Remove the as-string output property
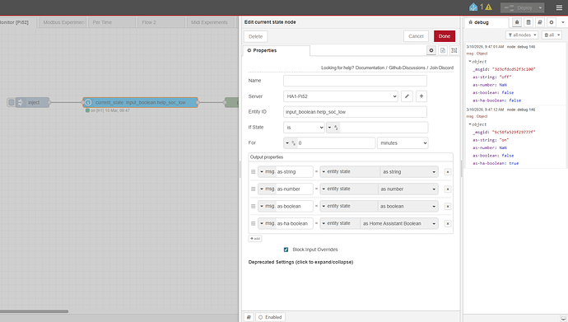 (x=448, y=172)
